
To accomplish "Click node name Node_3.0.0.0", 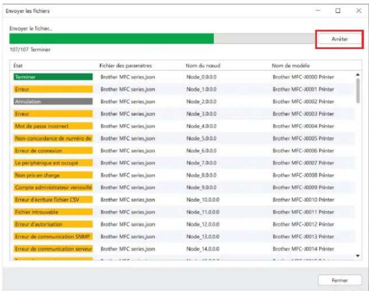I will [202, 114].
